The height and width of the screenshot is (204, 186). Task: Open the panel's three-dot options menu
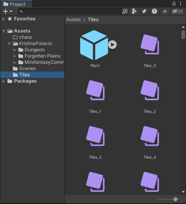point(181,4)
